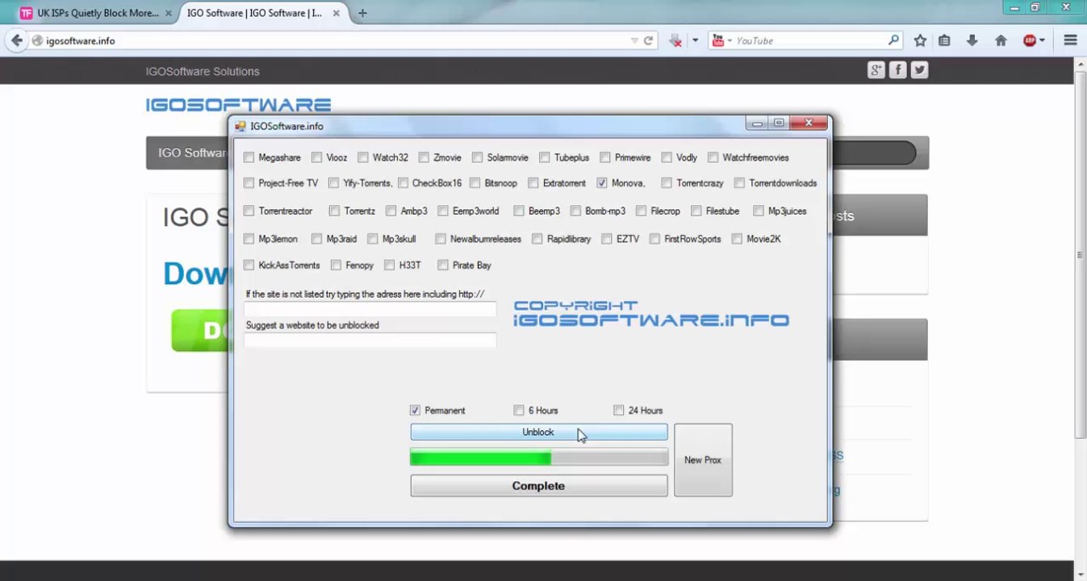Screen dimensions: 1087x581
Task: Click the COPYRIGHT IGOSOFTWARE.INFO text
Action: click(x=651, y=314)
